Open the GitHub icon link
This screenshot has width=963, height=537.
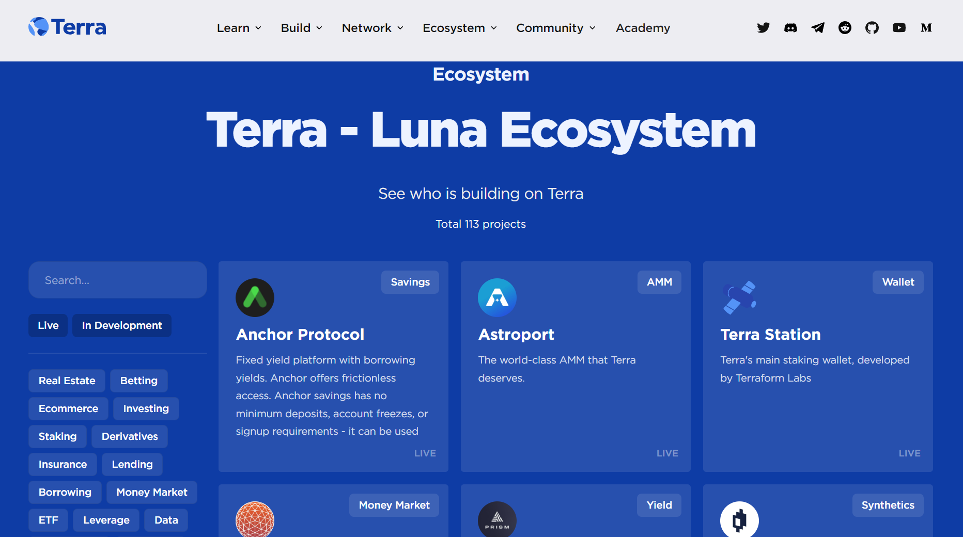click(872, 28)
